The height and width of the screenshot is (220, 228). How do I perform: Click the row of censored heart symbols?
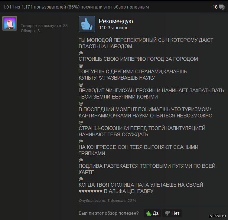(91, 191)
